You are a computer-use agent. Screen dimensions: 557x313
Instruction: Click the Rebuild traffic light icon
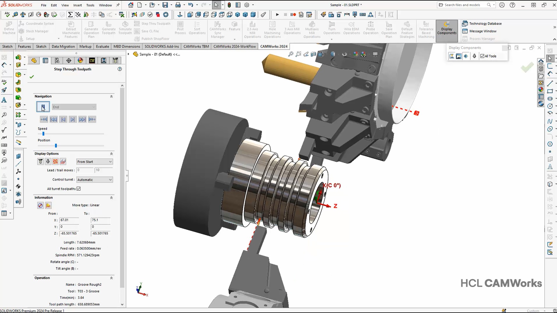(229, 5)
